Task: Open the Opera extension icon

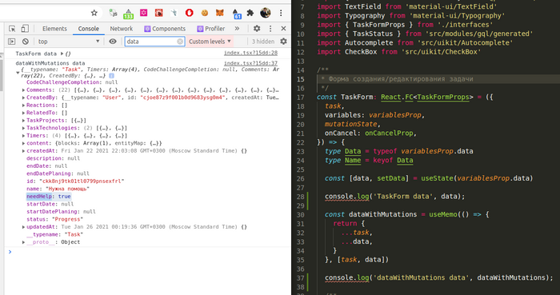Action: click(190, 13)
